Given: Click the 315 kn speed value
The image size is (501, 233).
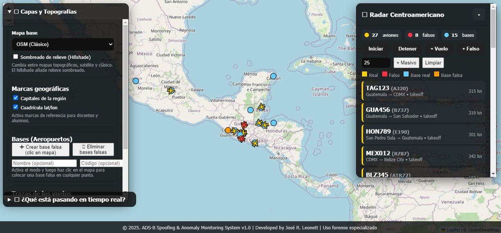Looking at the screenshot, I should pos(475,91).
